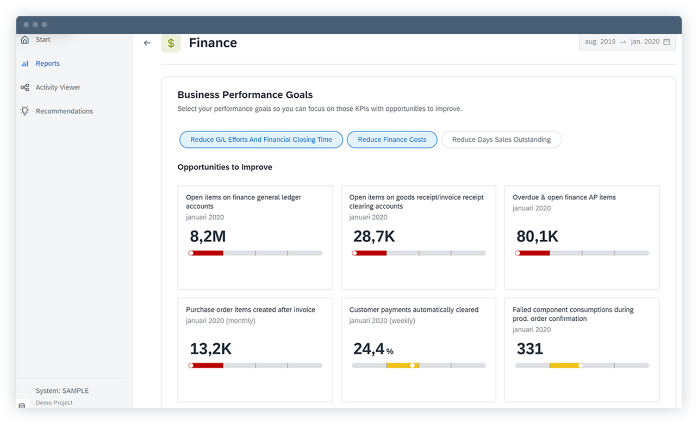Click the Demo Project link
698x424 pixels.
coord(54,403)
